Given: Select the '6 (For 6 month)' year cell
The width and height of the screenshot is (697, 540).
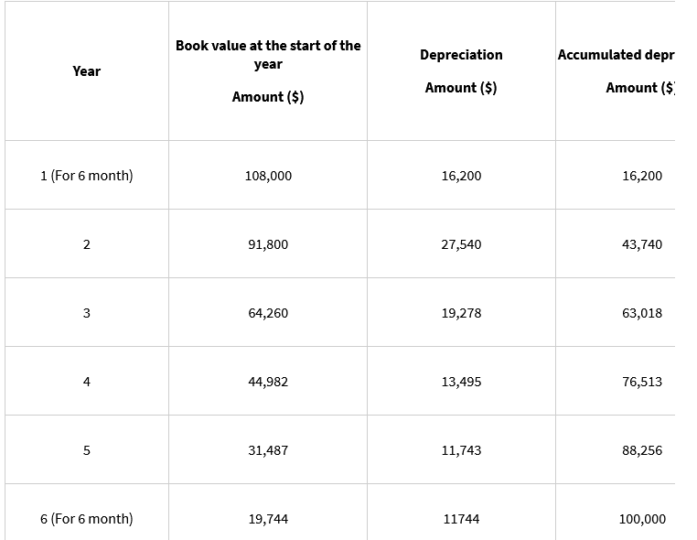Looking at the screenshot, I should point(86,519).
